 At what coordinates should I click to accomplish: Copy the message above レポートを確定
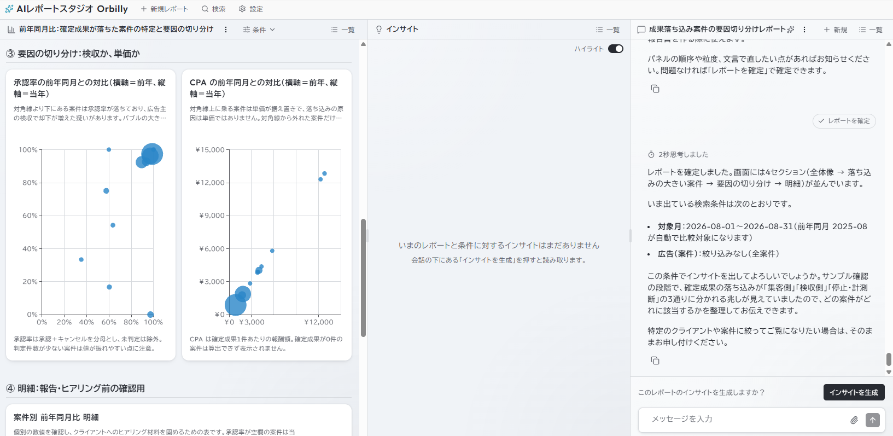[655, 89]
